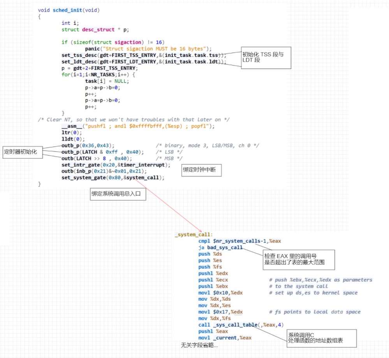The image size is (389, 358).
Task: Click the '检查 EAX 里的调用号' annotation box
Action: click(299, 260)
